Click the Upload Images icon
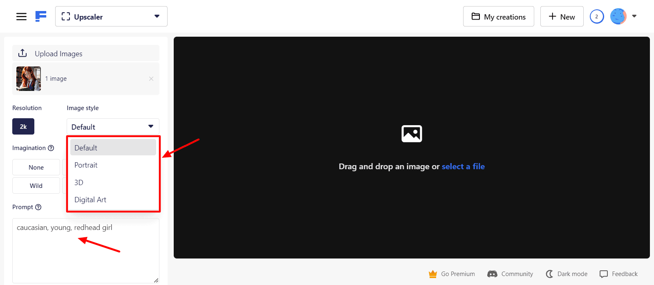This screenshot has width=654, height=285. coord(23,53)
